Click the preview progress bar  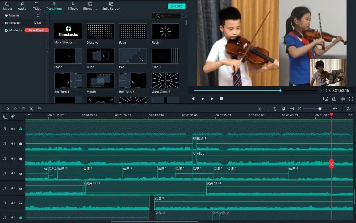(255, 91)
